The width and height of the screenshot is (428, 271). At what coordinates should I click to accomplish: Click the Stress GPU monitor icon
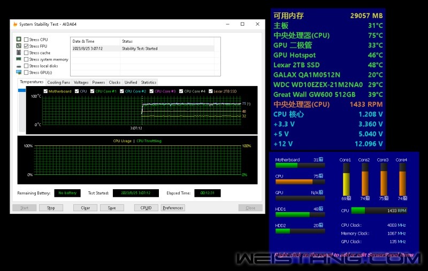tap(19, 72)
